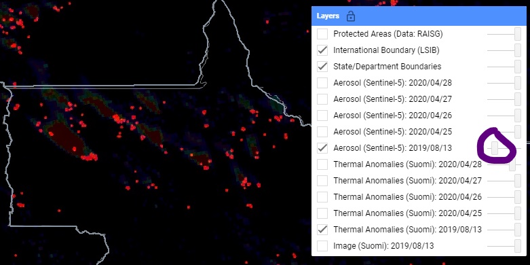Screen dimensions: 530x265
Task: Click opacity slider for Image (Suomi) layer
Action: click(x=504, y=246)
